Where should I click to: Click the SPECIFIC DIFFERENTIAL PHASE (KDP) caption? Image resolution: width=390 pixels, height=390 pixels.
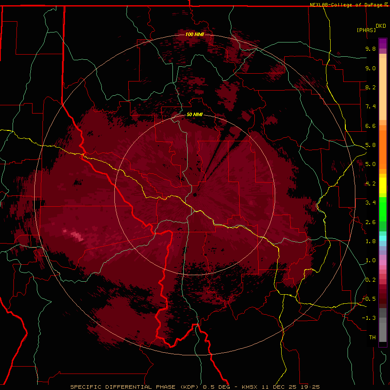pos(135,387)
